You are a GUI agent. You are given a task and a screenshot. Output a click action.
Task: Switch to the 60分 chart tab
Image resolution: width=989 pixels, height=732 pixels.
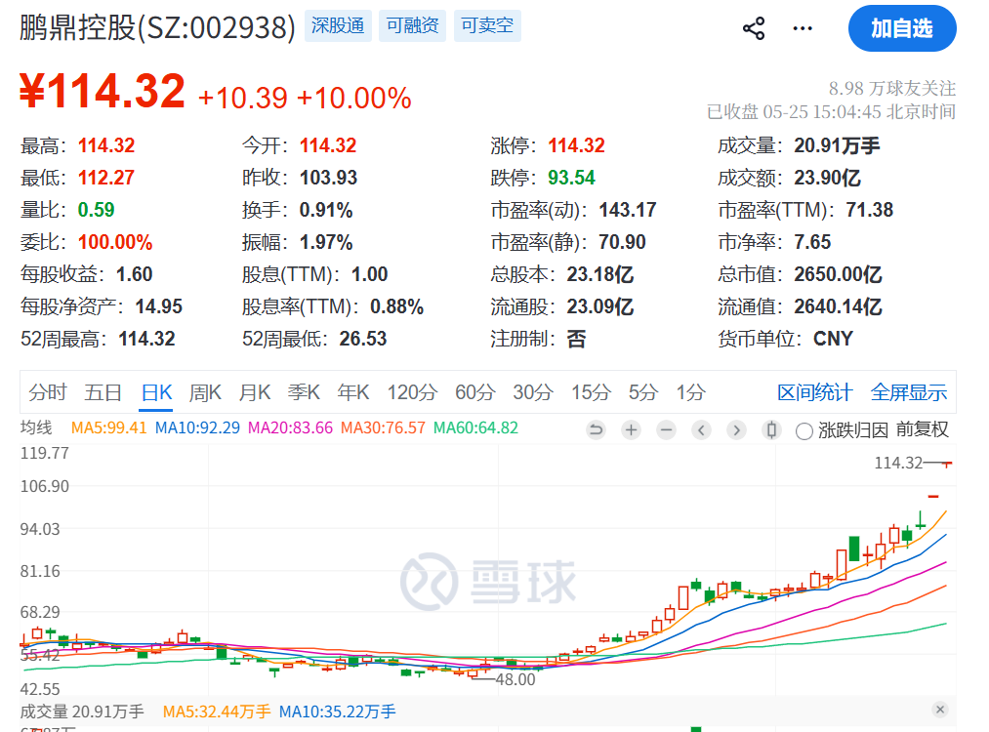click(474, 392)
